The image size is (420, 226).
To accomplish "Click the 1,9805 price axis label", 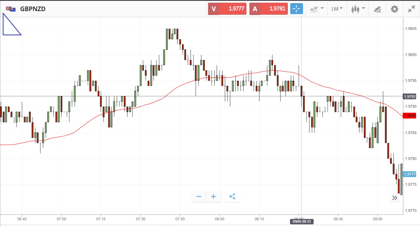I will tap(411, 29).
